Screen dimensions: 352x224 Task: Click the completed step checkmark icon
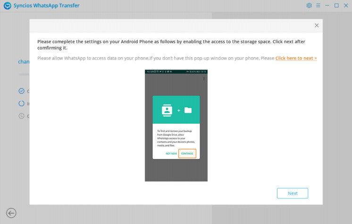21,91
